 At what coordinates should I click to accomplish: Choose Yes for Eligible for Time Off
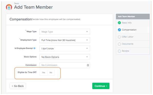coord(43,72)
